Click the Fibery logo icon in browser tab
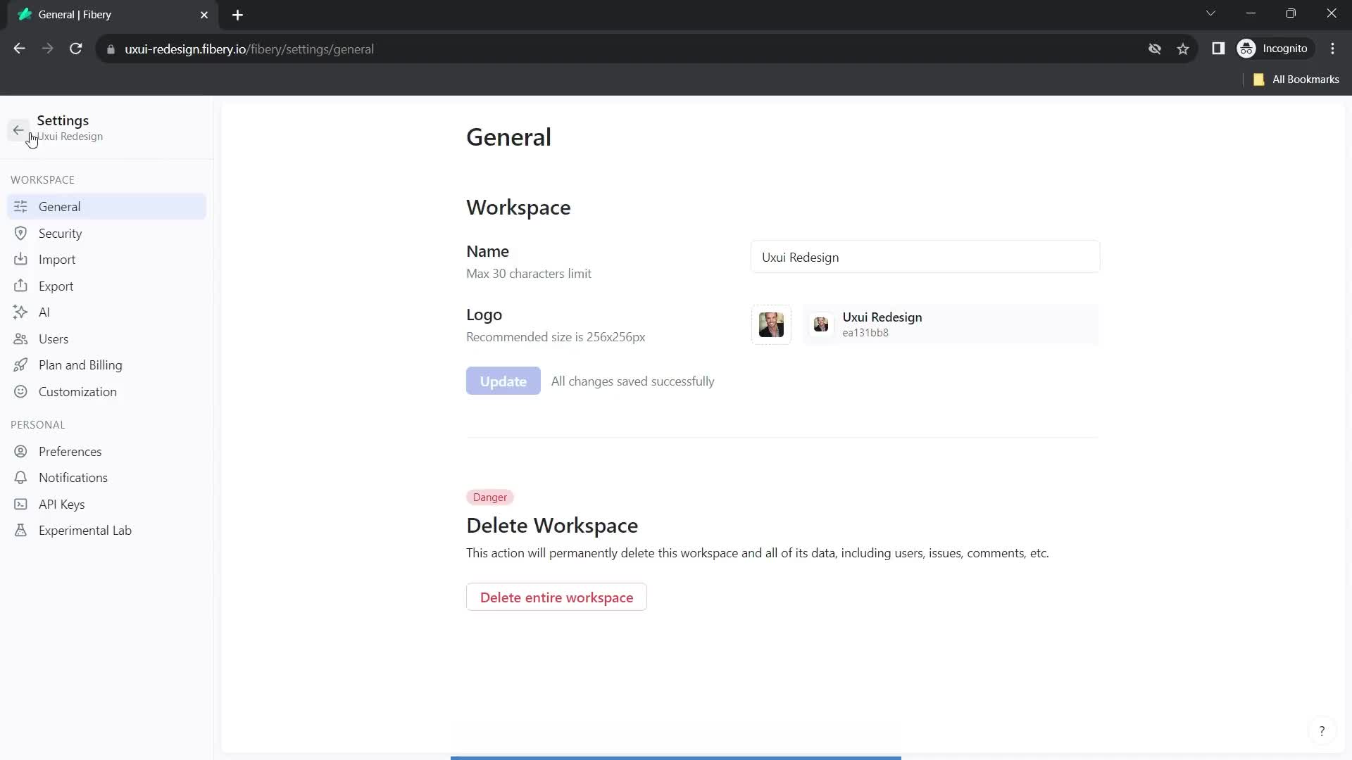Image resolution: width=1352 pixels, height=760 pixels. point(24,14)
